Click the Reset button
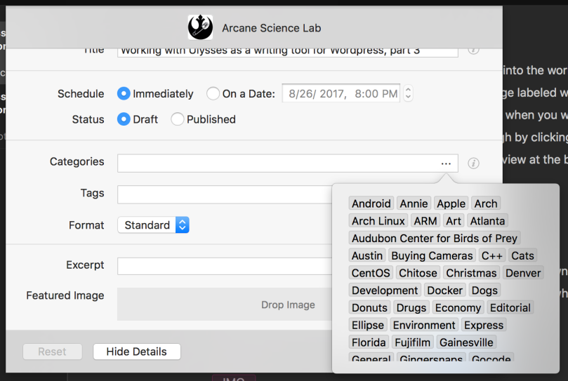 click(x=52, y=352)
